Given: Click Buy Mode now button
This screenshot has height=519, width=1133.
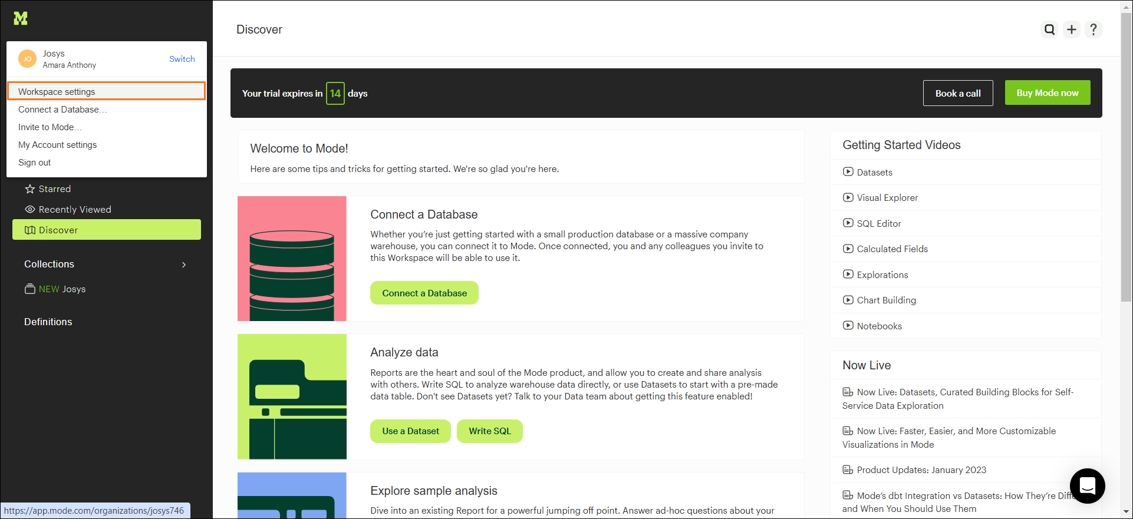Looking at the screenshot, I should pos(1048,93).
